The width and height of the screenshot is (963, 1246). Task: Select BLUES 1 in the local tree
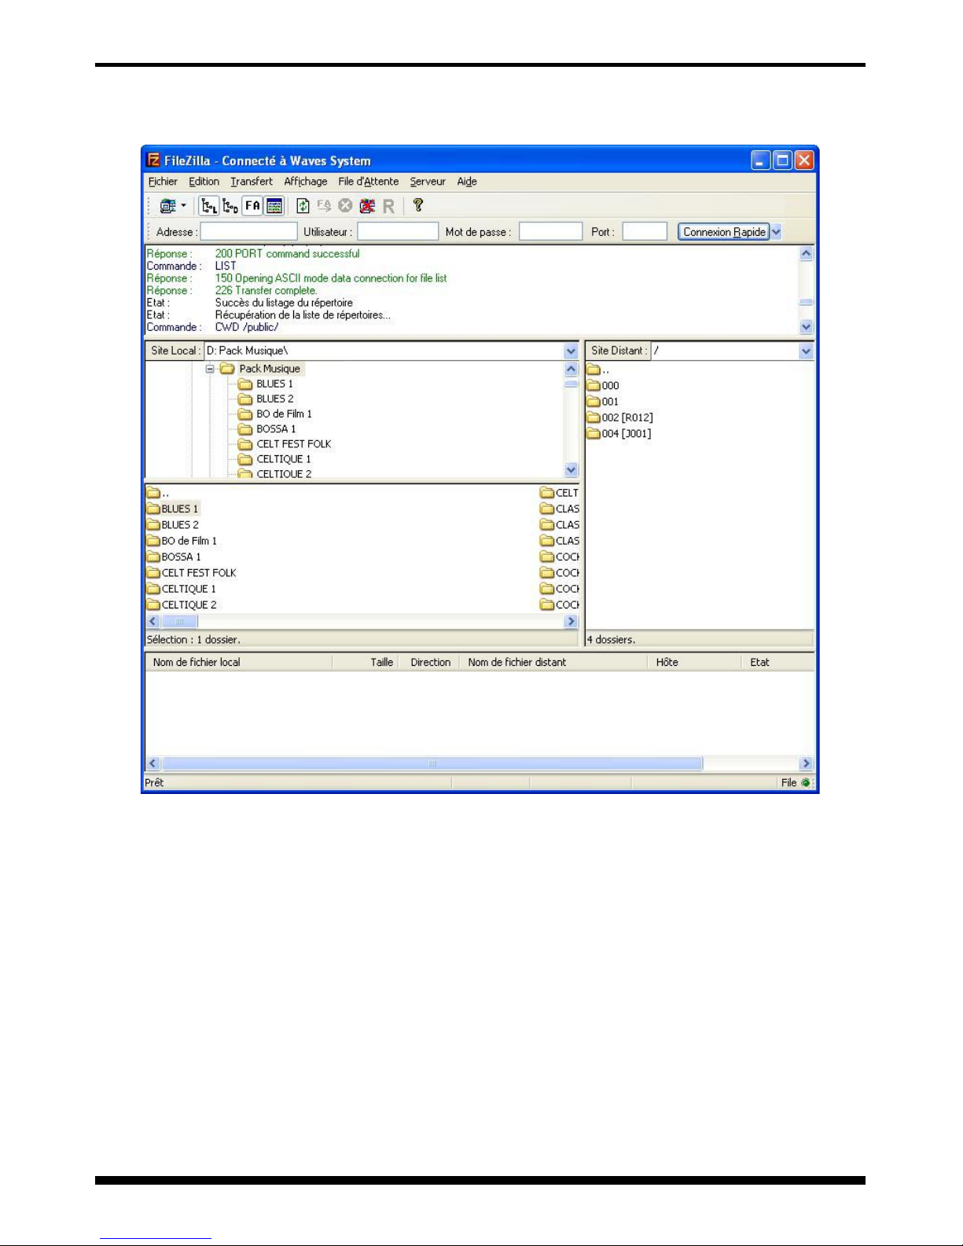pos(274,384)
